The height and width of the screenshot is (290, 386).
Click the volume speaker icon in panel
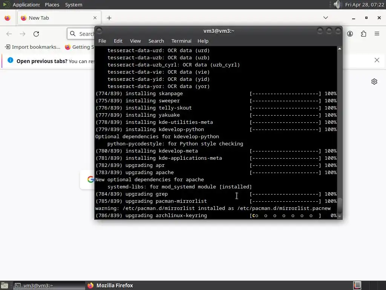pyautogui.click(x=337, y=5)
